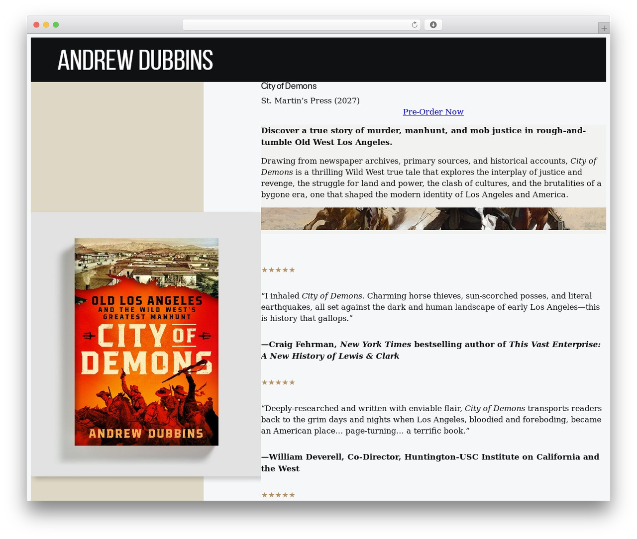
Task: Click the red close window button
Action: point(36,25)
